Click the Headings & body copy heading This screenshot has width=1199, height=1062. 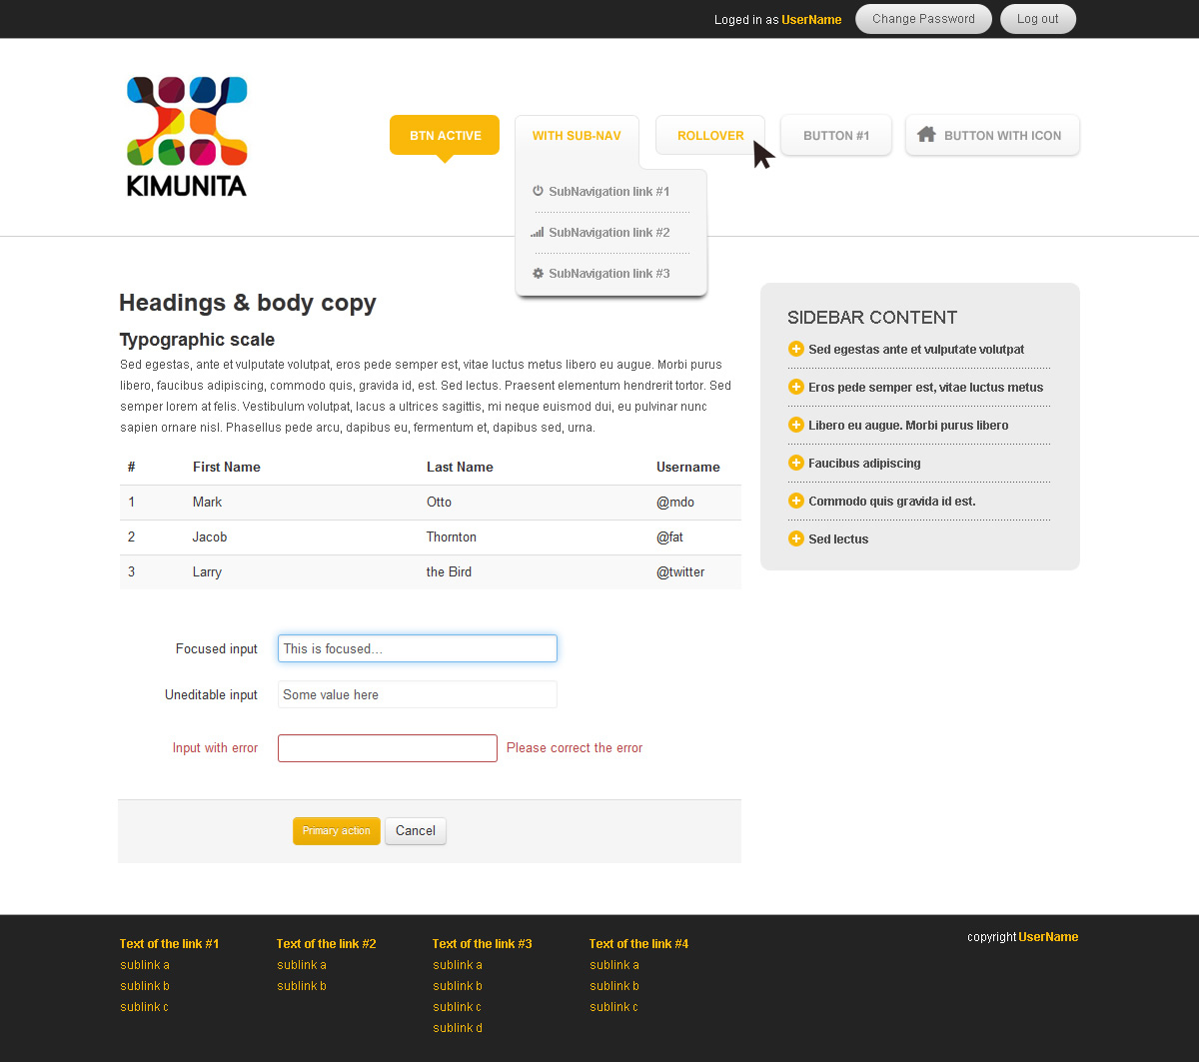(248, 303)
